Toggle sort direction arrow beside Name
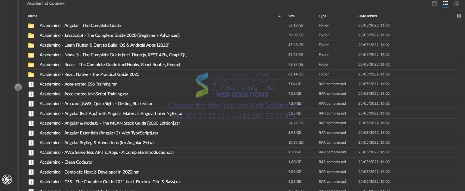This screenshot has height=191, width=465. (x=279, y=16)
